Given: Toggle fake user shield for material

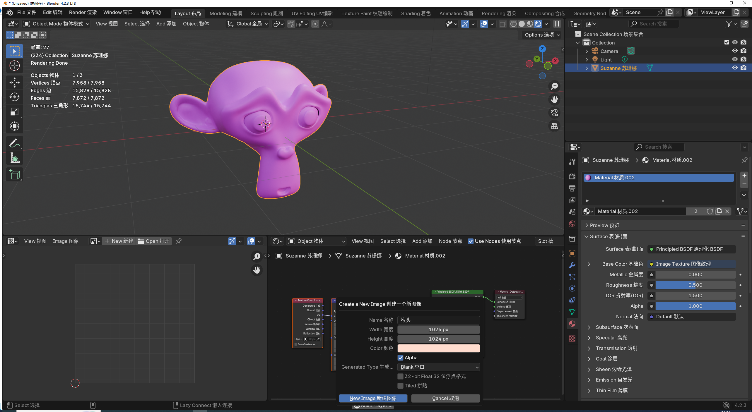Looking at the screenshot, I should (x=710, y=211).
